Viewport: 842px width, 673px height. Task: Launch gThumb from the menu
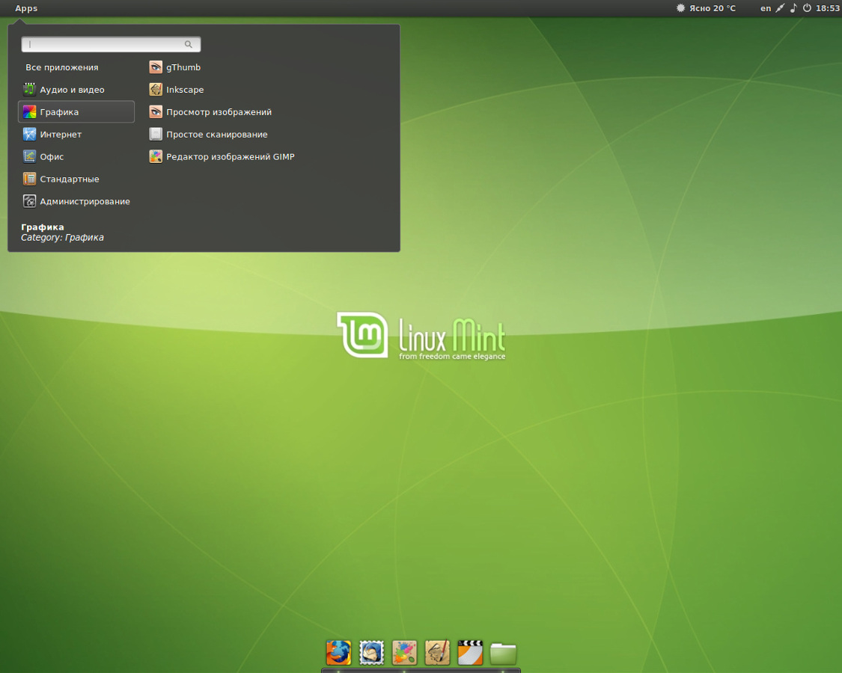pyautogui.click(x=175, y=67)
